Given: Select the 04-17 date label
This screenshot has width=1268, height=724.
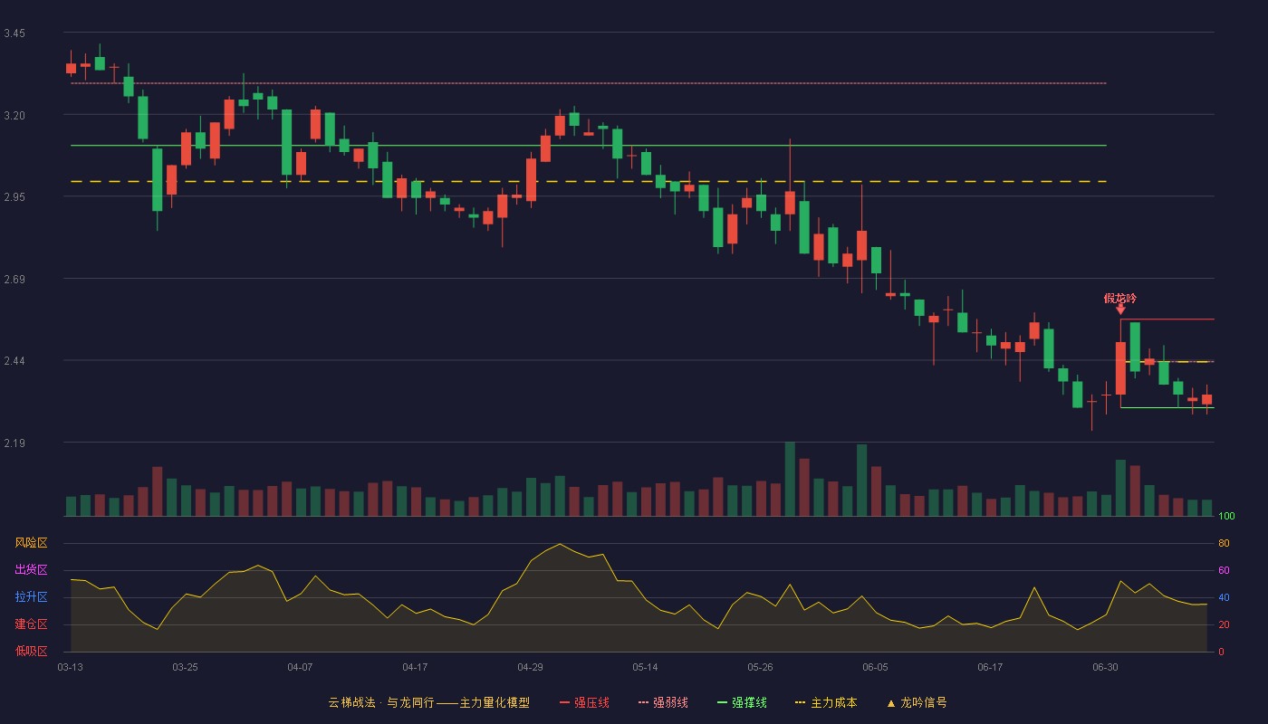Looking at the screenshot, I should (x=415, y=667).
